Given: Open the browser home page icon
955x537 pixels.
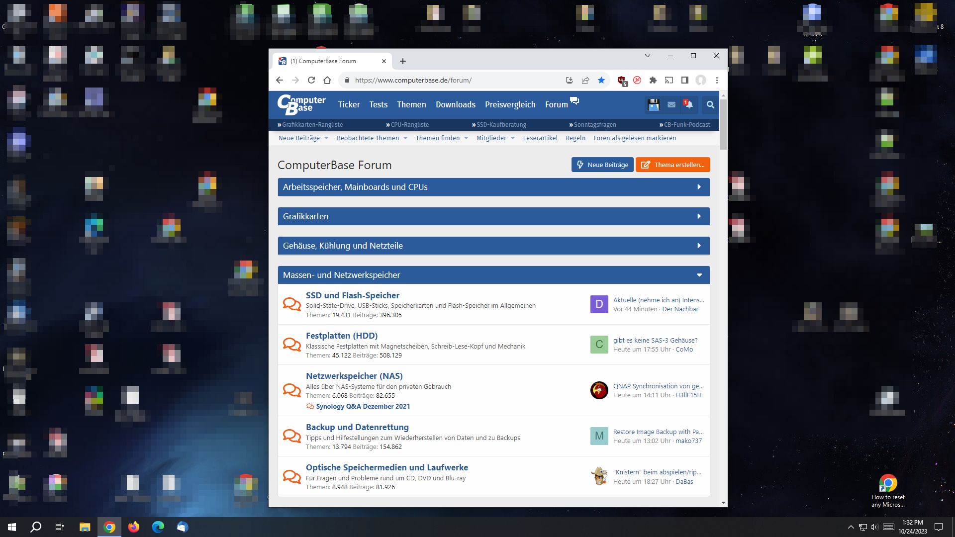Looking at the screenshot, I should click(x=327, y=80).
